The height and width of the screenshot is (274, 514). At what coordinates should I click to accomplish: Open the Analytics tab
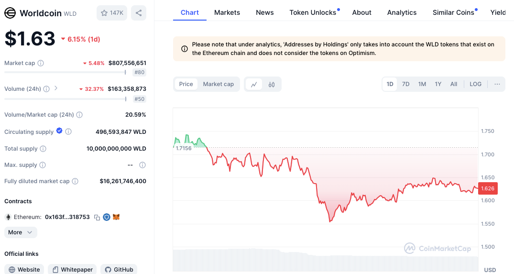click(x=402, y=12)
